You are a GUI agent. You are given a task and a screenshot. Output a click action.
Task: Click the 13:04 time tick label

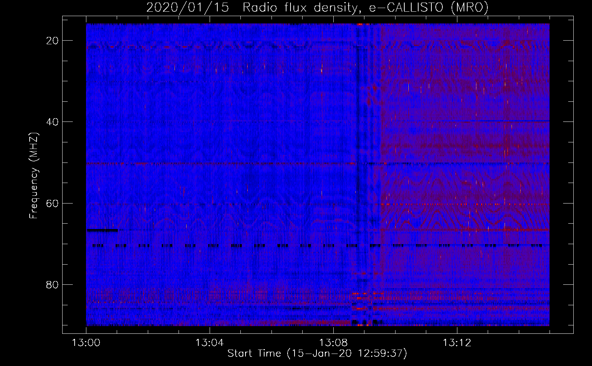(x=209, y=343)
